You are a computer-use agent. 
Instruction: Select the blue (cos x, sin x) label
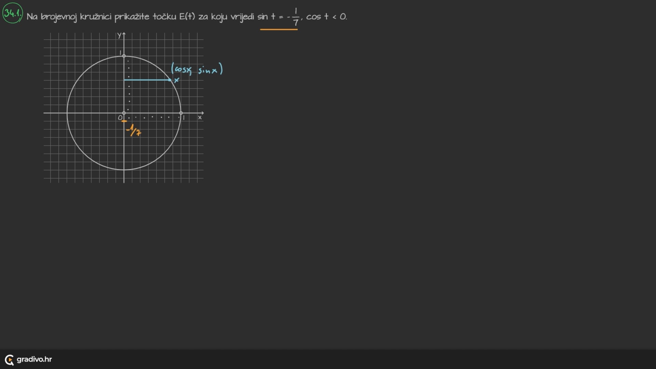[x=197, y=69]
